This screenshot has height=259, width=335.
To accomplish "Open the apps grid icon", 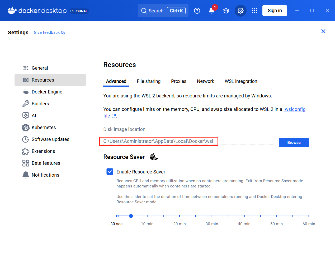I will 254,11.
